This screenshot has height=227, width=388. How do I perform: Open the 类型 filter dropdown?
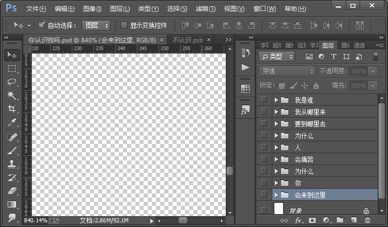276,57
